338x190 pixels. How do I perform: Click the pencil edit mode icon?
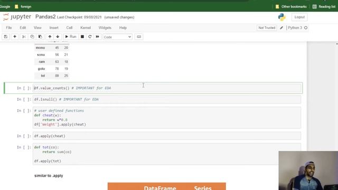[281, 28]
